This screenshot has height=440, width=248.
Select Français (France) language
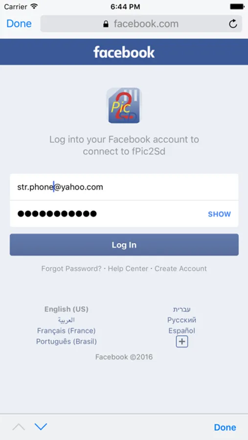pyautogui.click(x=67, y=331)
